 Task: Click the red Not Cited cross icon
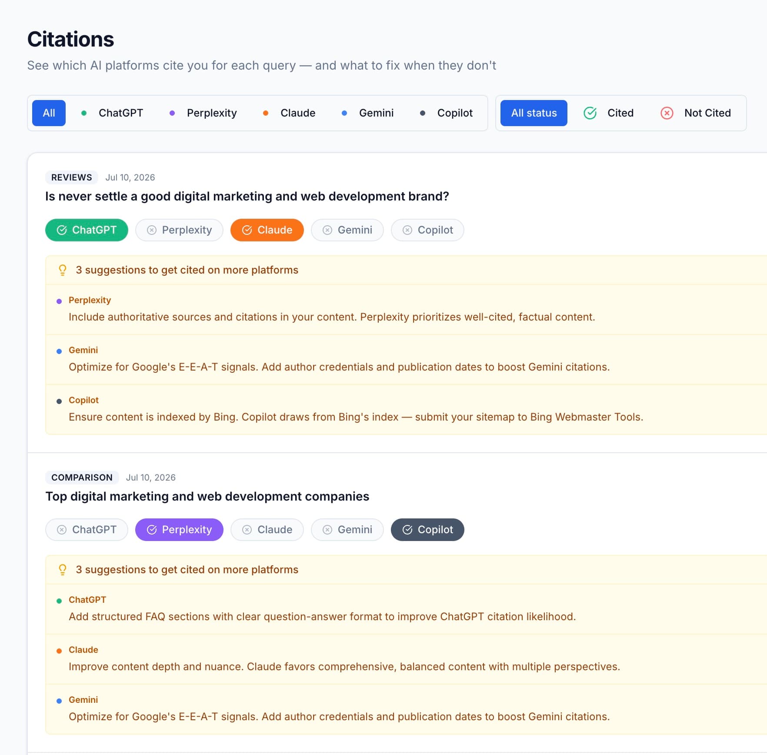point(667,113)
